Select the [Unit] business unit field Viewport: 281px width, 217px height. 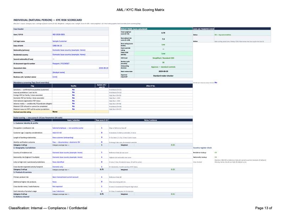[x=55, y=77]
